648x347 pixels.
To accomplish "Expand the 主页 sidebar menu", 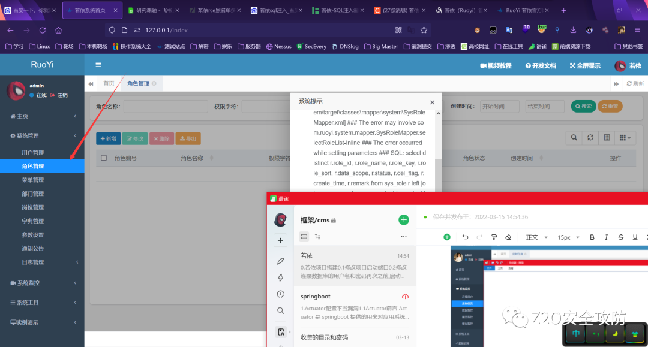I will click(42, 116).
